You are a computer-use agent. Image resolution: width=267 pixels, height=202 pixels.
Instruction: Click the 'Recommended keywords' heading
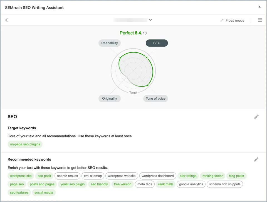tap(29, 159)
